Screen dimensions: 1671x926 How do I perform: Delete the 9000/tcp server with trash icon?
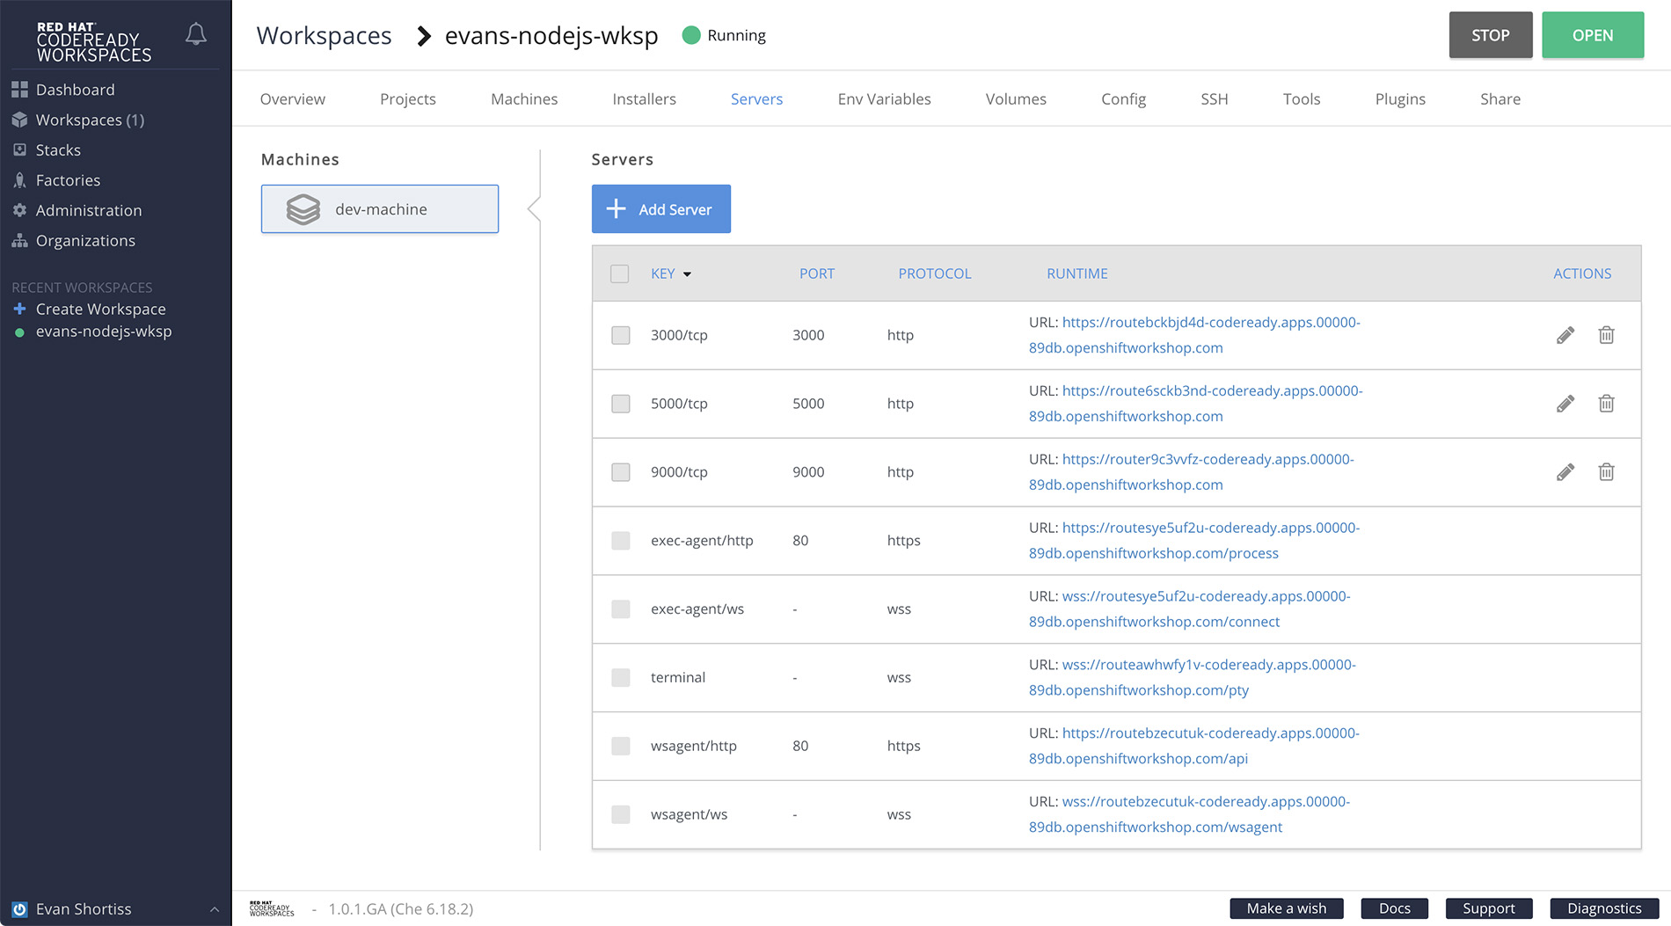(x=1606, y=472)
